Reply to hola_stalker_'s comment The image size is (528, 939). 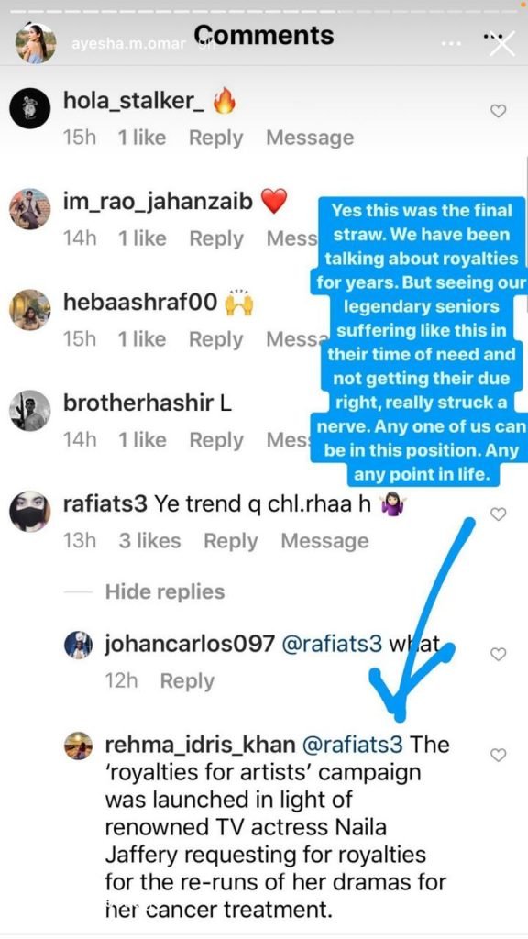[216, 138]
